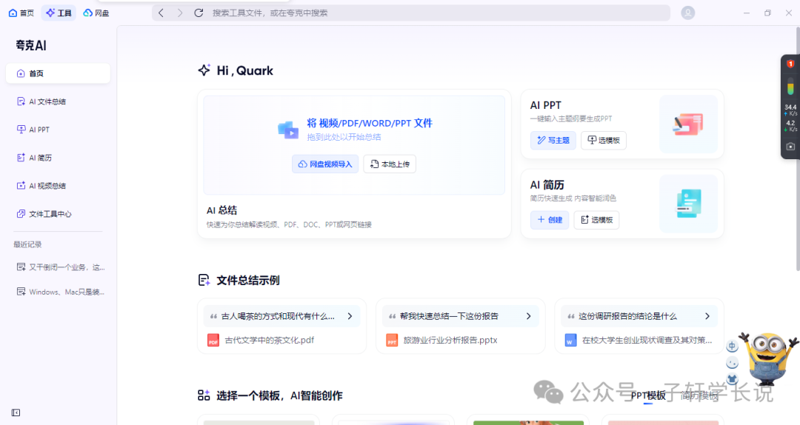Open AI 文件总结 in sidebar
This screenshot has width=800, height=425.
[59, 101]
